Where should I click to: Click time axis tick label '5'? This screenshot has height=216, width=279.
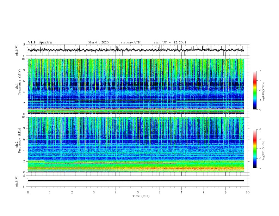(138, 192)
